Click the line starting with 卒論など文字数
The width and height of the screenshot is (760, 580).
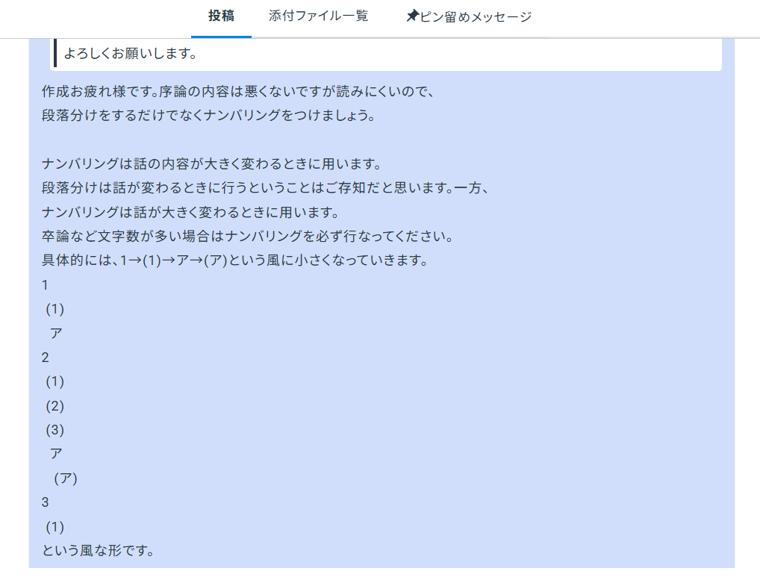coord(247,237)
